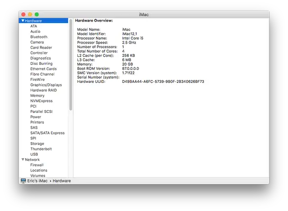
Task: Click the Intel Core i5 processor name
Action: point(133,38)
